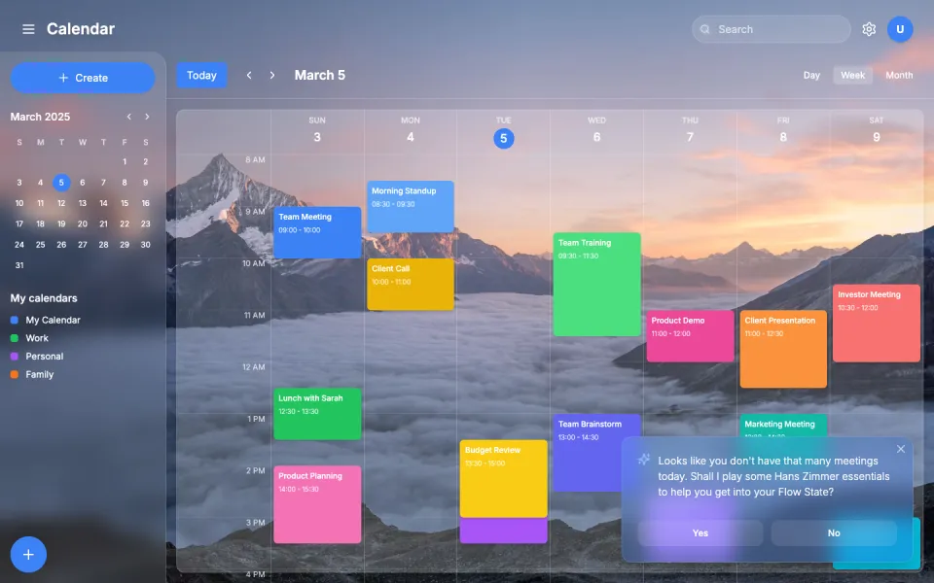Open the Marketing Meeting event
934x583 pixels.
click(783, 426)
